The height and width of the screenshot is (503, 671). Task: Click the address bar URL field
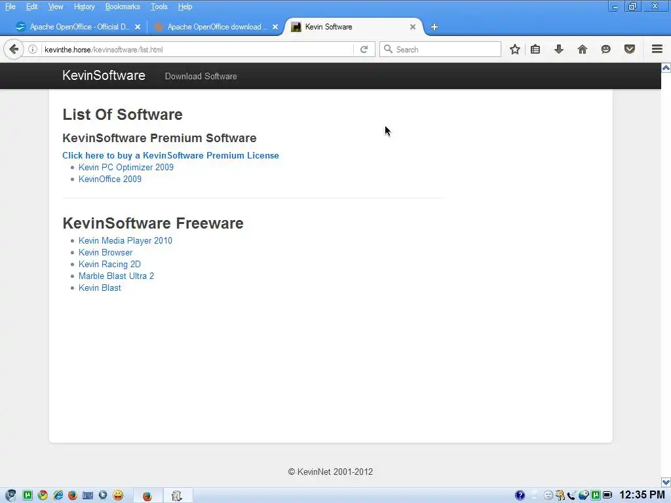(x=197, y=49)
